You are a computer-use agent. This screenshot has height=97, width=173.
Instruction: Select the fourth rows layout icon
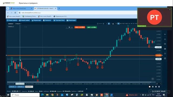pyautogui.click(x=159, y=87)
